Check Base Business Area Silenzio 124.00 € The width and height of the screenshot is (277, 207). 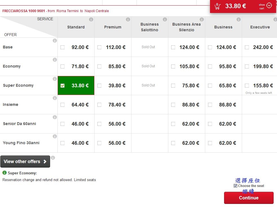pyautogui.click(x=173, y=47)
